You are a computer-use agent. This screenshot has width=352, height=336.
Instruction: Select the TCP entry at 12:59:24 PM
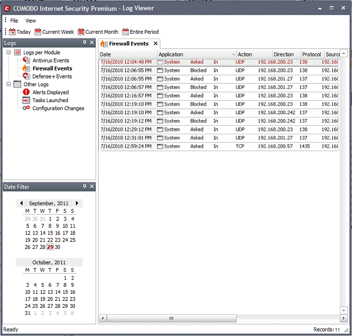[x=219, y=146]
